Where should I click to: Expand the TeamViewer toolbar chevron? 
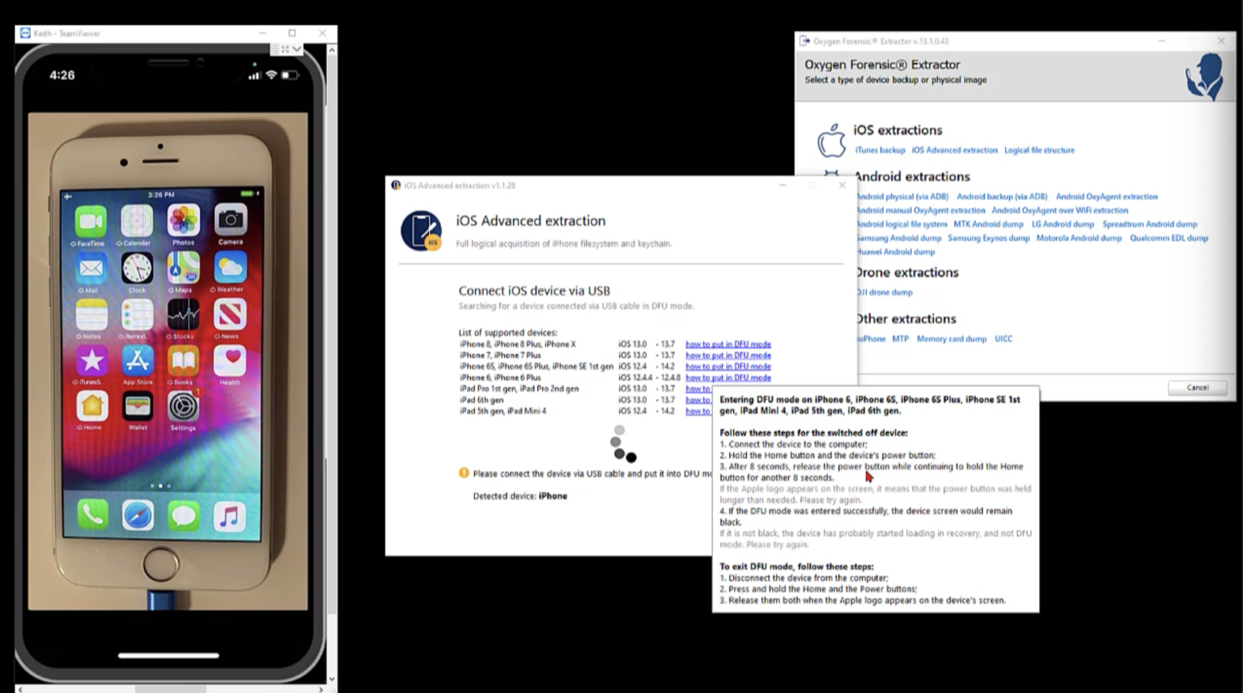(x=297, y=49)
